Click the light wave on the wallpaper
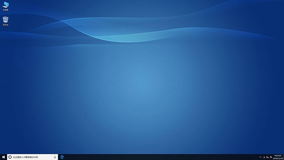The image size is (284, 160). pos(127,38)
